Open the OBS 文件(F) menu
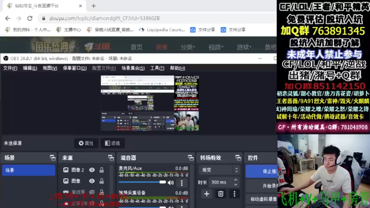The height and width of the screenshot is (208, 370). 10,68
